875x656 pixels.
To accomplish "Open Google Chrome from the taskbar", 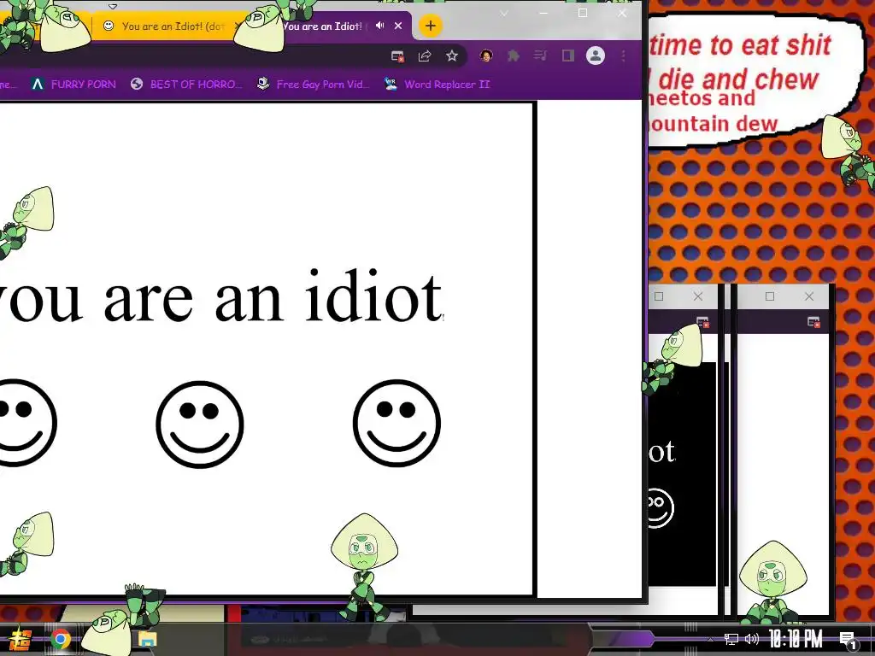I will click(61, 639).
